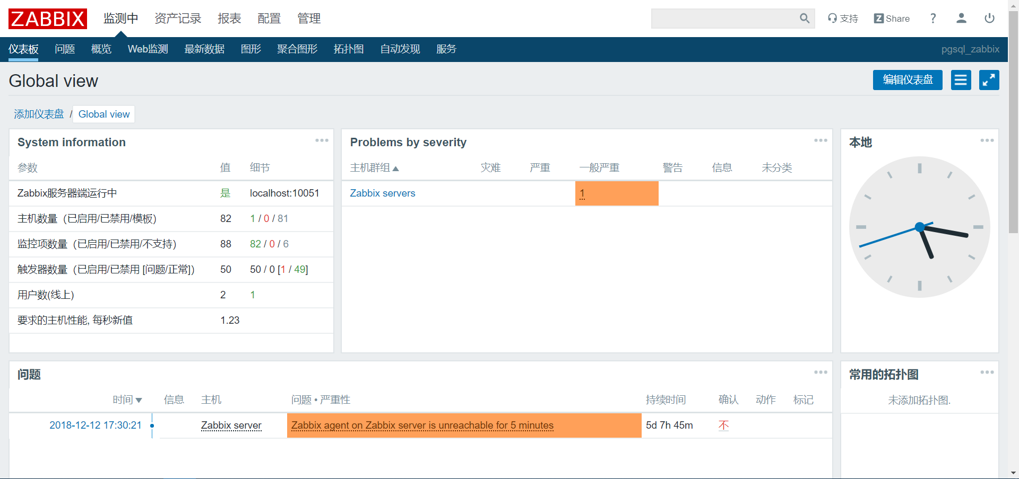Click the ZABBIX logo
Screen dimensions: 1019x479
tap(48, 19)
